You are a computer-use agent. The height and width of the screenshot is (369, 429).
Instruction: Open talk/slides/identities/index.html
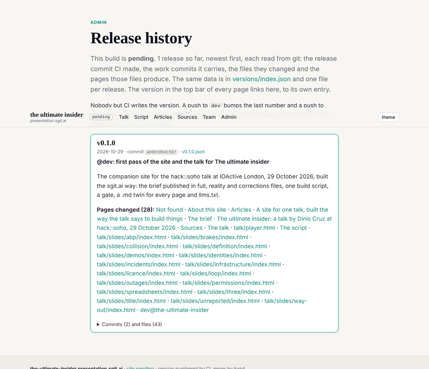[x=221, y=255]
